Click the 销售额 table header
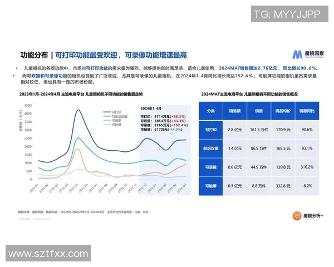 [x=235, y=111]
